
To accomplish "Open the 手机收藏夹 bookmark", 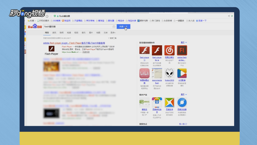I will (43, 21).
